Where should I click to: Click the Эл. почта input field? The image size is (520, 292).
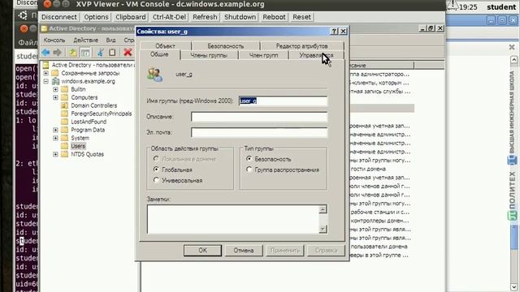click(x=259, y=132)
